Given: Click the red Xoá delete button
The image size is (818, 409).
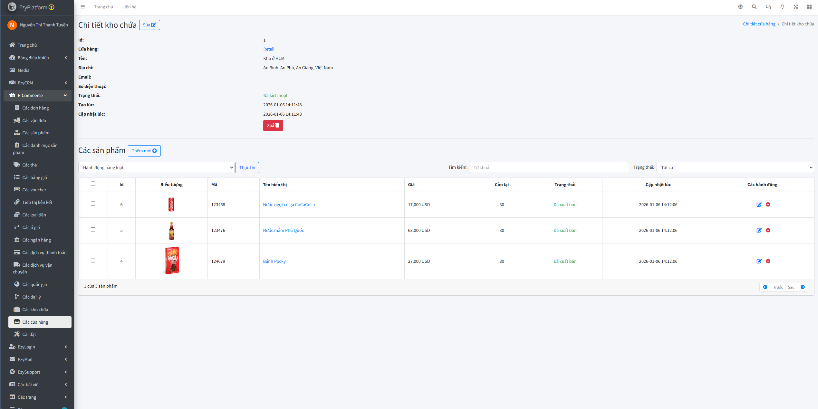Looking at the screenshot, I should pos(273,126).
